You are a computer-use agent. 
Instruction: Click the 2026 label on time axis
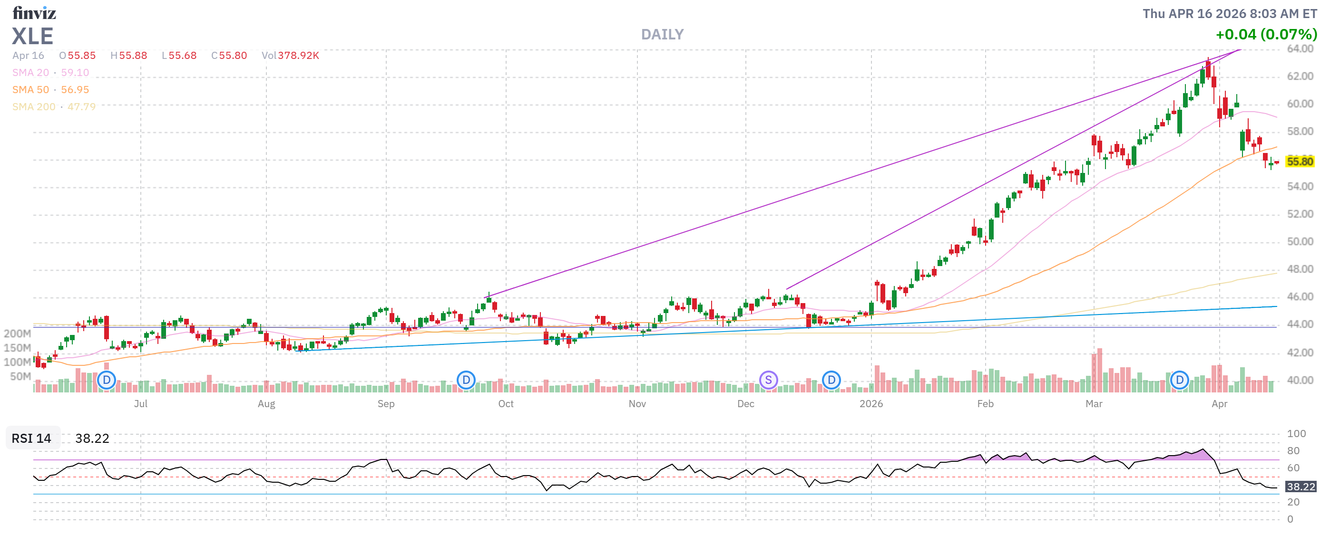[x=870, y=404]
